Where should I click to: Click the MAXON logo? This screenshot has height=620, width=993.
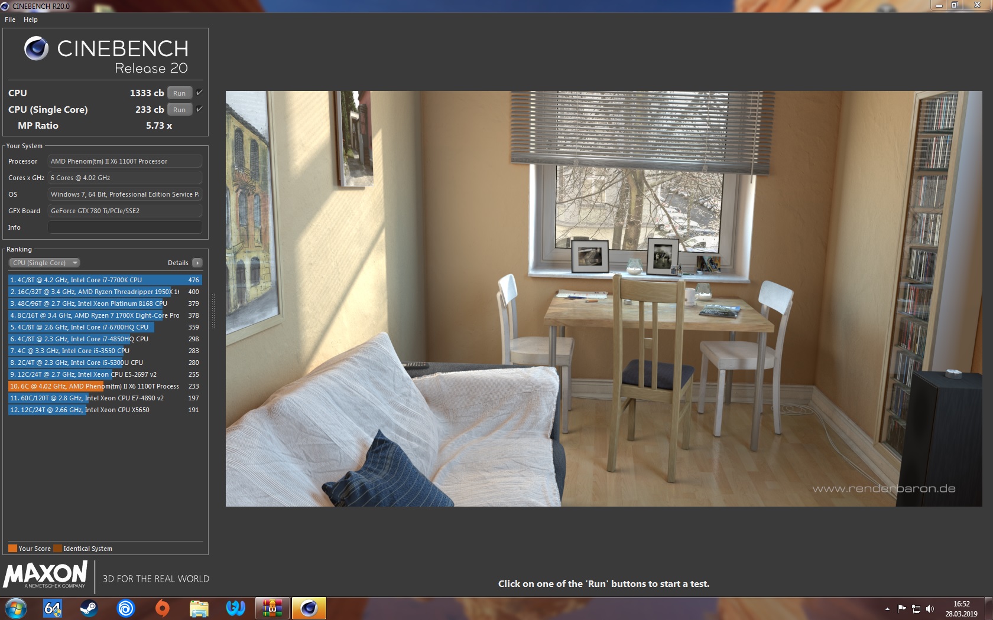pyautogui.click(x=46, y=575)
